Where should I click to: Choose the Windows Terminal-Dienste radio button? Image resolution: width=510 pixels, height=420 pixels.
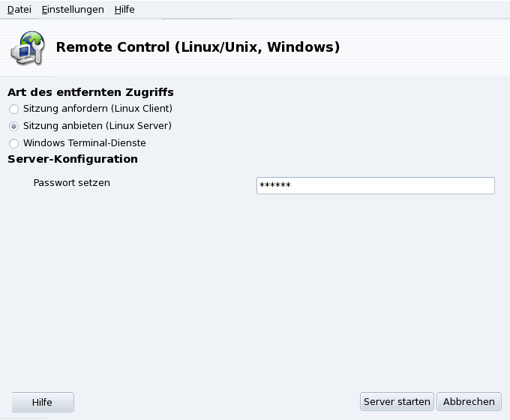[13, 143]
